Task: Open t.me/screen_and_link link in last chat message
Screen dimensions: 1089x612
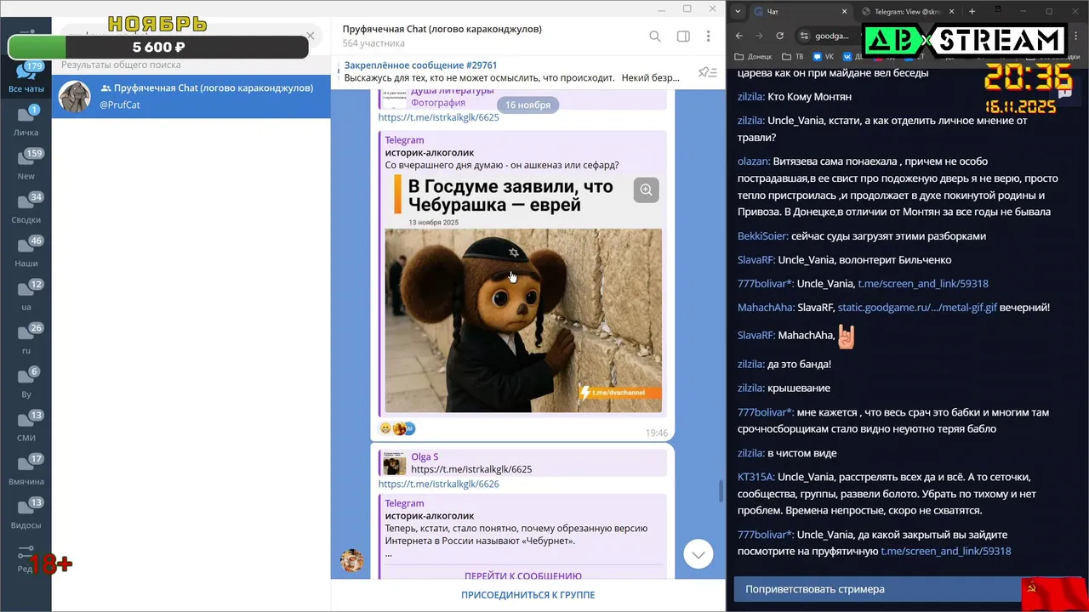Action: (945, 551)
